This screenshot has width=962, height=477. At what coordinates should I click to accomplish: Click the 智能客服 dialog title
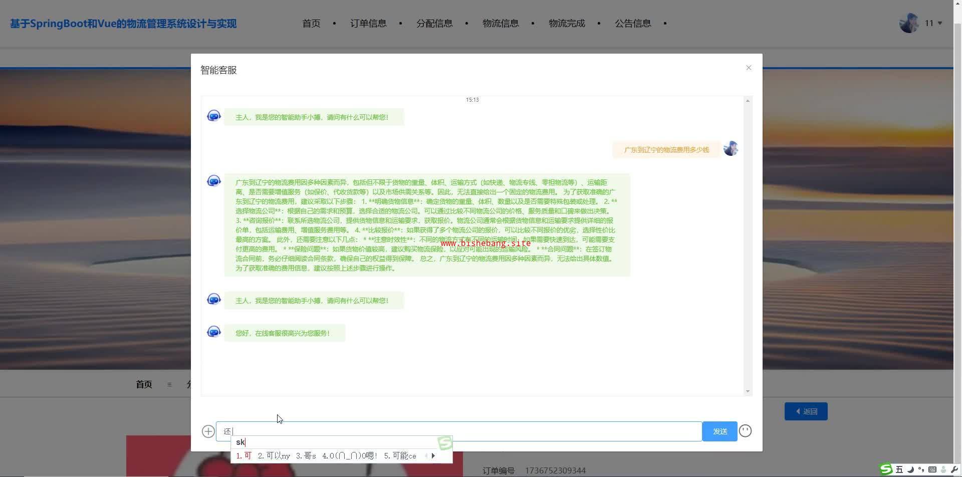click(218, 70)
